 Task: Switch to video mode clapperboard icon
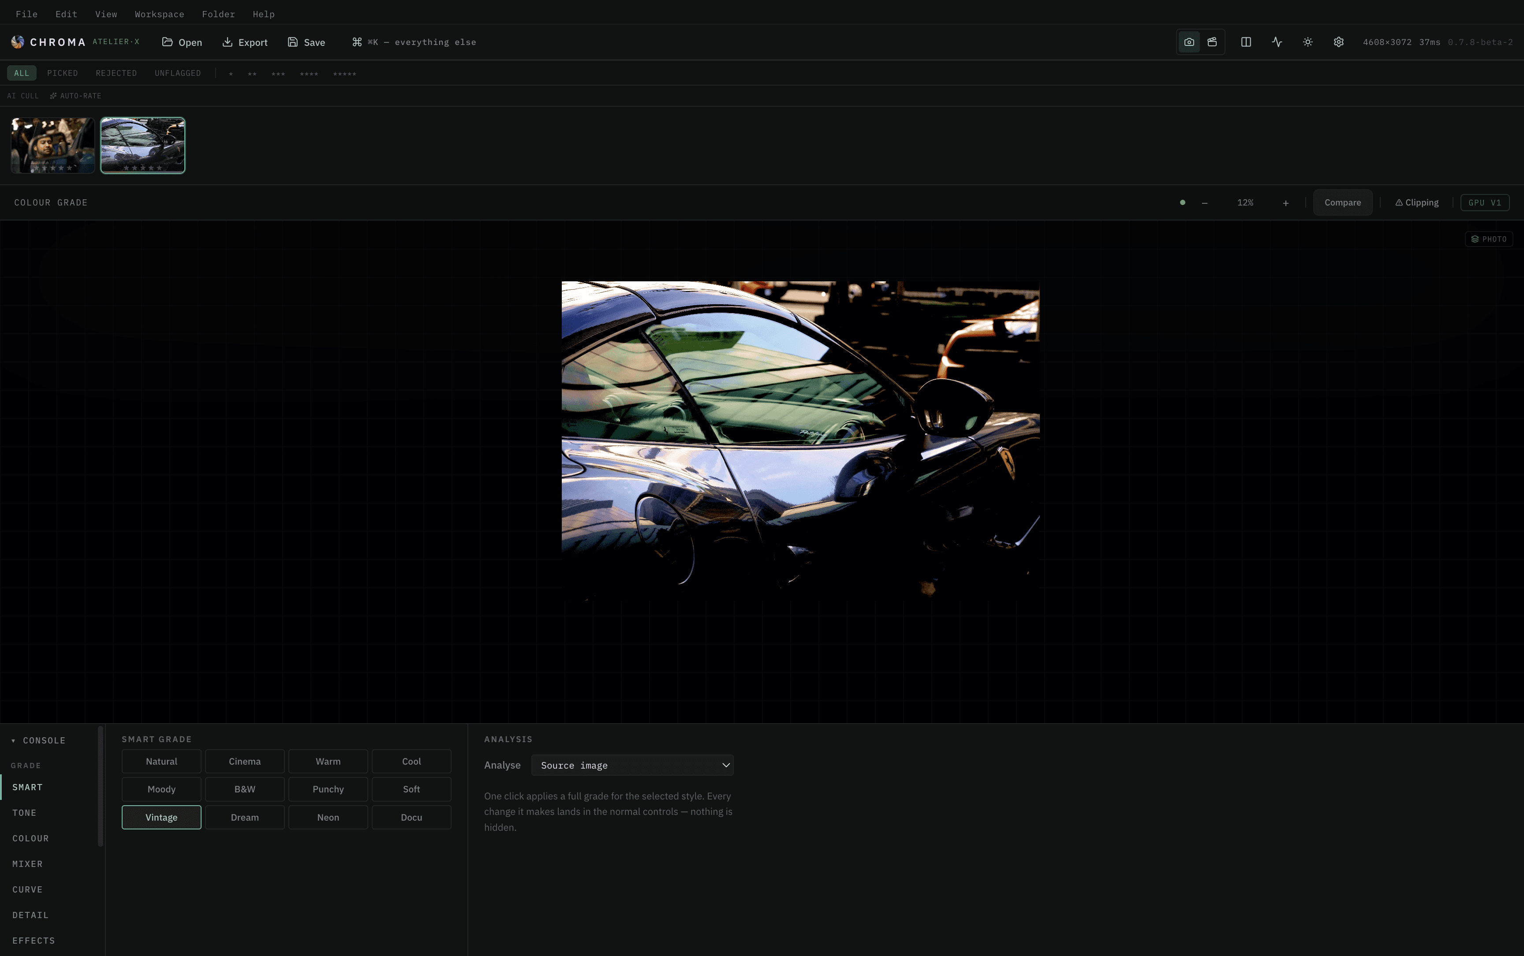[1212, 42]
